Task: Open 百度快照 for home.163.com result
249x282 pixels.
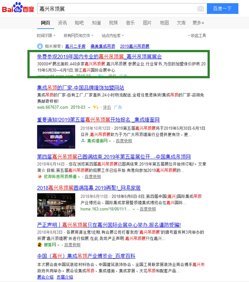Action: click(148, 209)
